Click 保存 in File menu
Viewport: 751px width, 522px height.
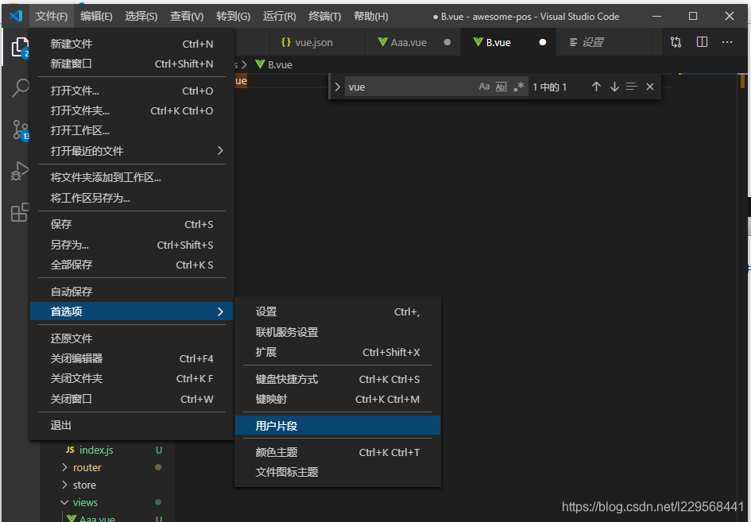[x=132, y=224]
